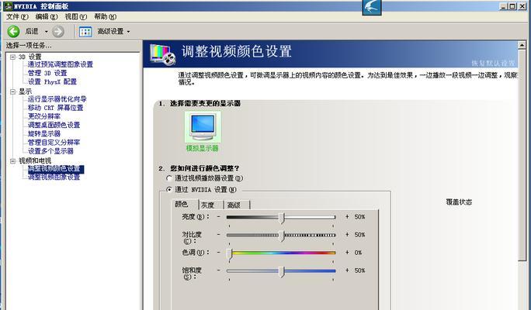The image size is (531, 310).
Task: Click the grey Forward arrow icon
Action: click(58, 32)
